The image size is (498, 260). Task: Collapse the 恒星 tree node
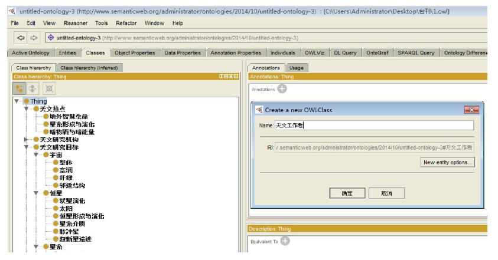coord(36,193)
